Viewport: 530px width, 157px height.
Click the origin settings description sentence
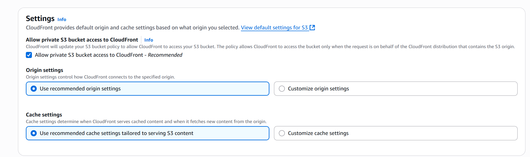click(100, 77)
